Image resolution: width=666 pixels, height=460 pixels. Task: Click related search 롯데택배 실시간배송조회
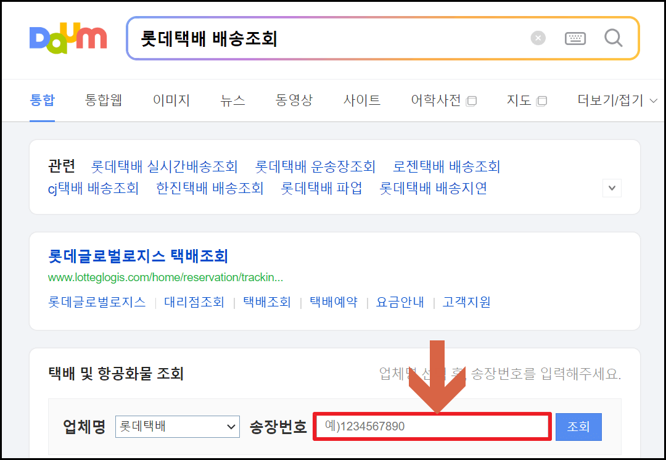point(165,166)
